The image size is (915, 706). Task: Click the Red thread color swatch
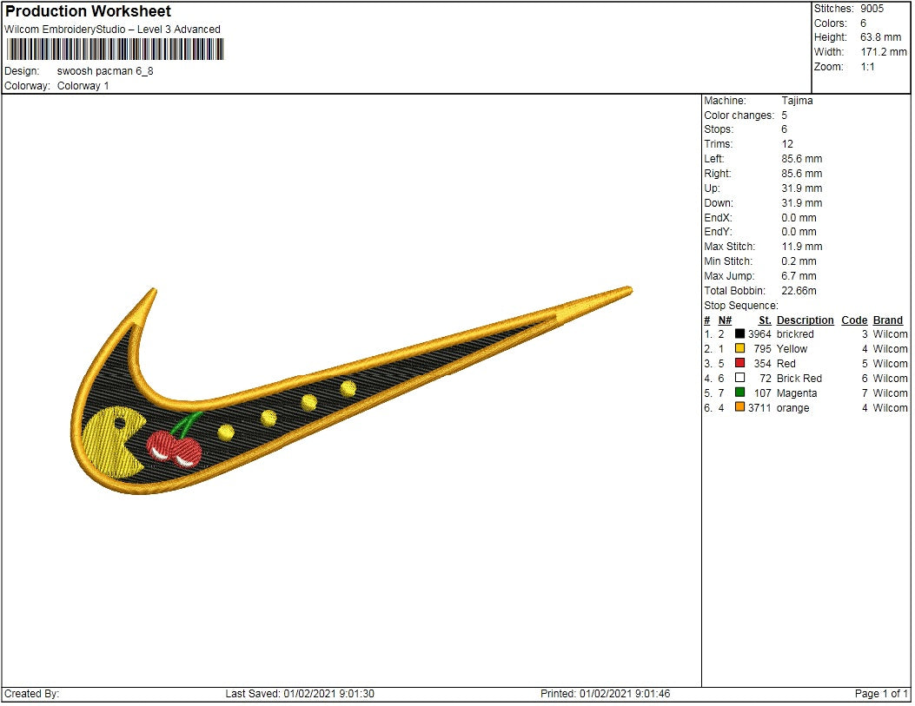741,364
